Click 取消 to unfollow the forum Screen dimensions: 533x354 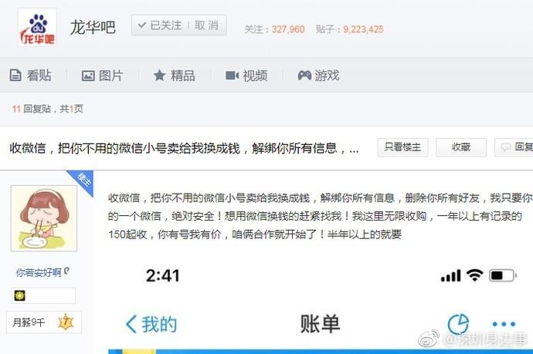(207, 25)
